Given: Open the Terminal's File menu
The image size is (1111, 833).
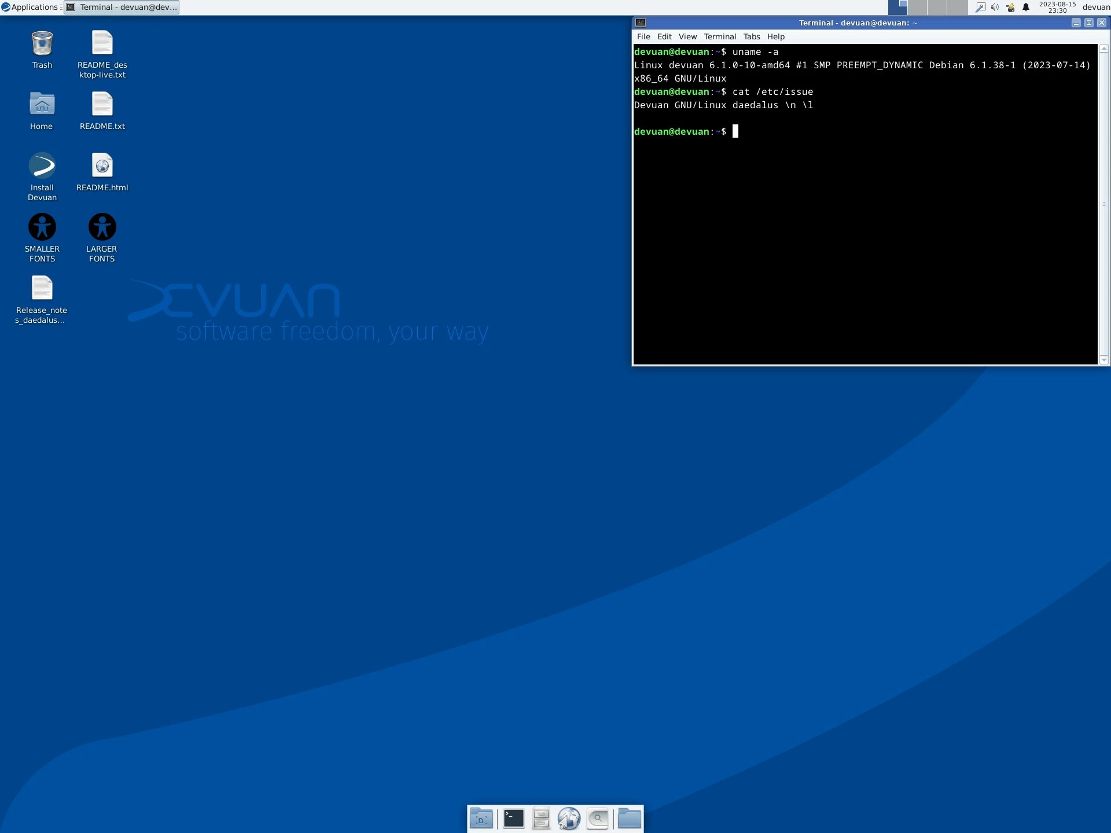Looking at the screenshot, I should point(643,36).
